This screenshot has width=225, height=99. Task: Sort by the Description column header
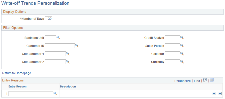(x=68, y=86)
